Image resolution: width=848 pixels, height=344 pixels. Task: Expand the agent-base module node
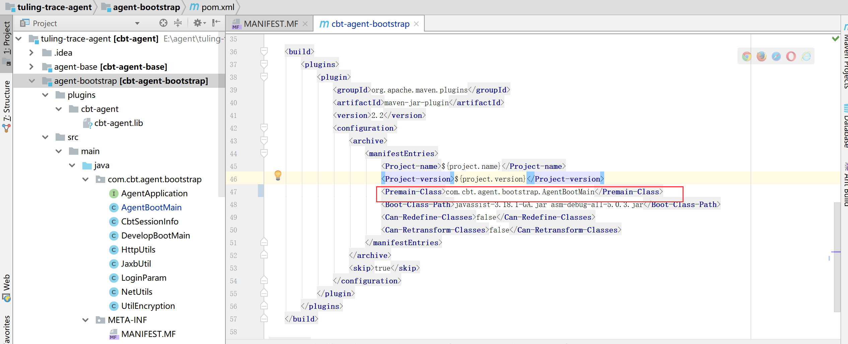coord(31,67)
